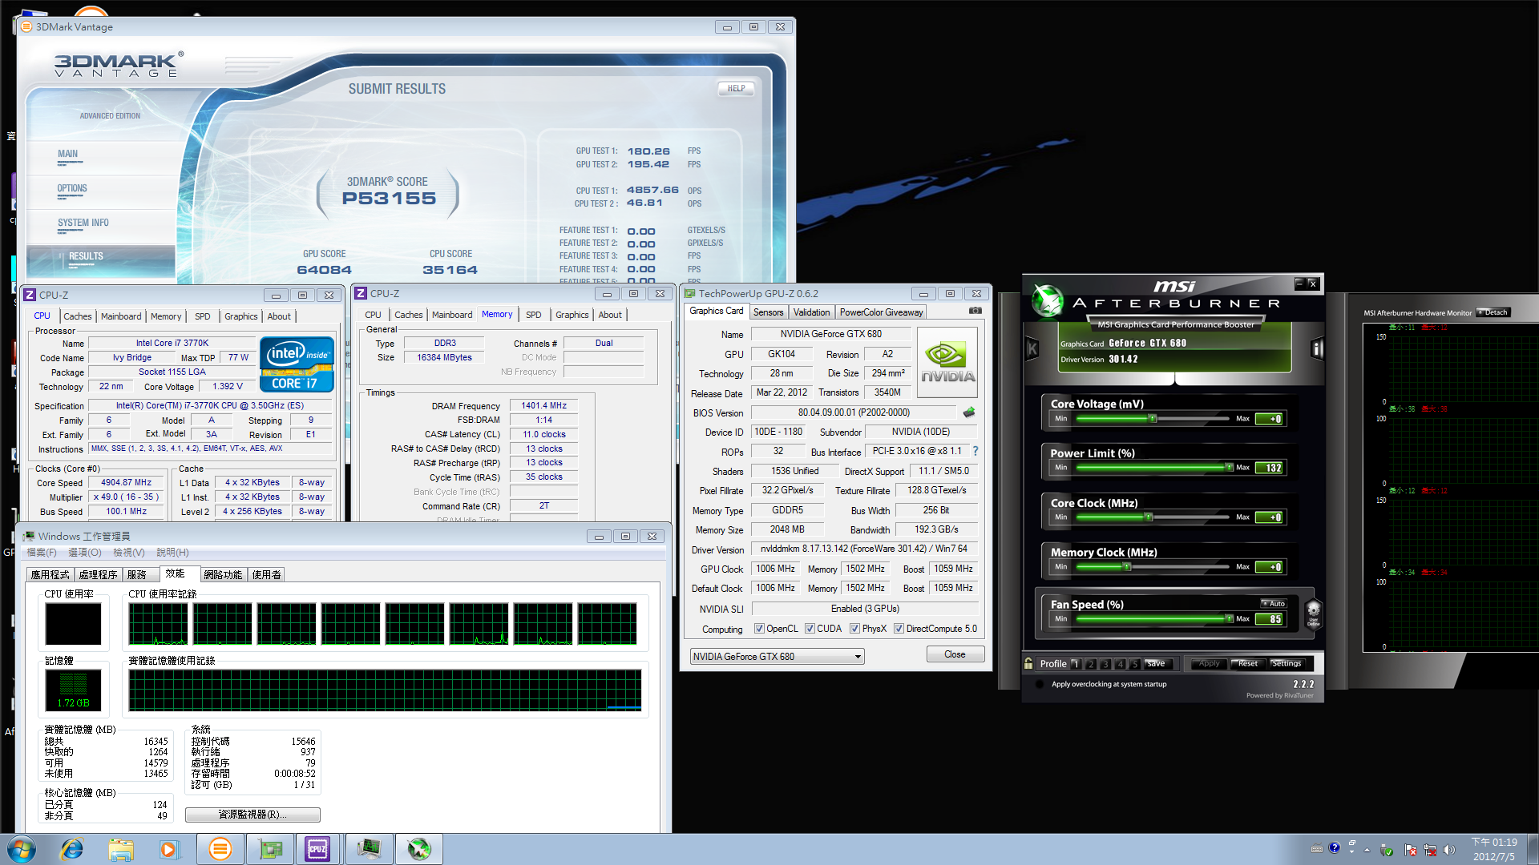Click GPU-Z screenshot camera icon
Viewport: 1539px width, 865px height.
tap(976, 311)
